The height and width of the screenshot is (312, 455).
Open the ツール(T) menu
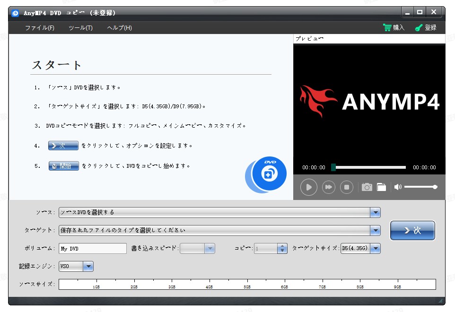point(80,28)
